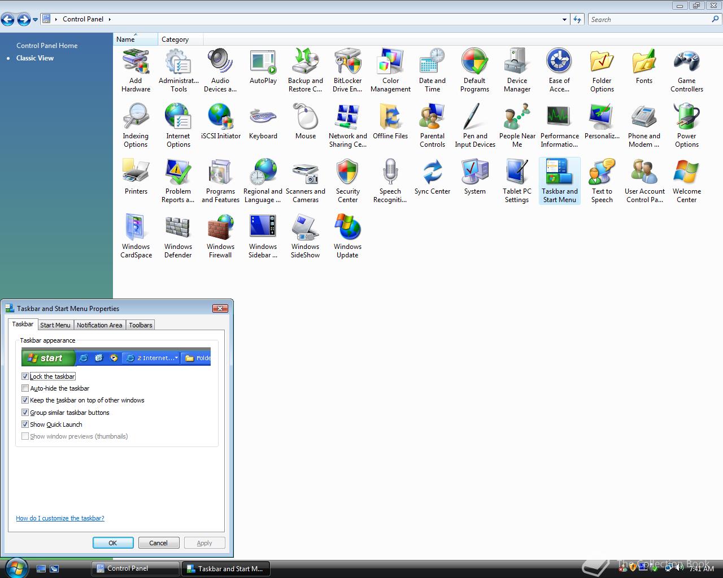This screenshot has width=723, height=578.
Task: Switch to Control Panel taskbar button
Action: click(135, 568)
